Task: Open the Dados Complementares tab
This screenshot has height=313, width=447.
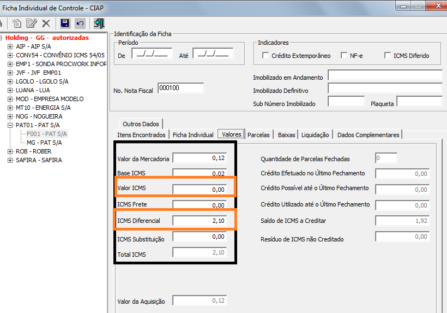Action: (x=368, y=134)
